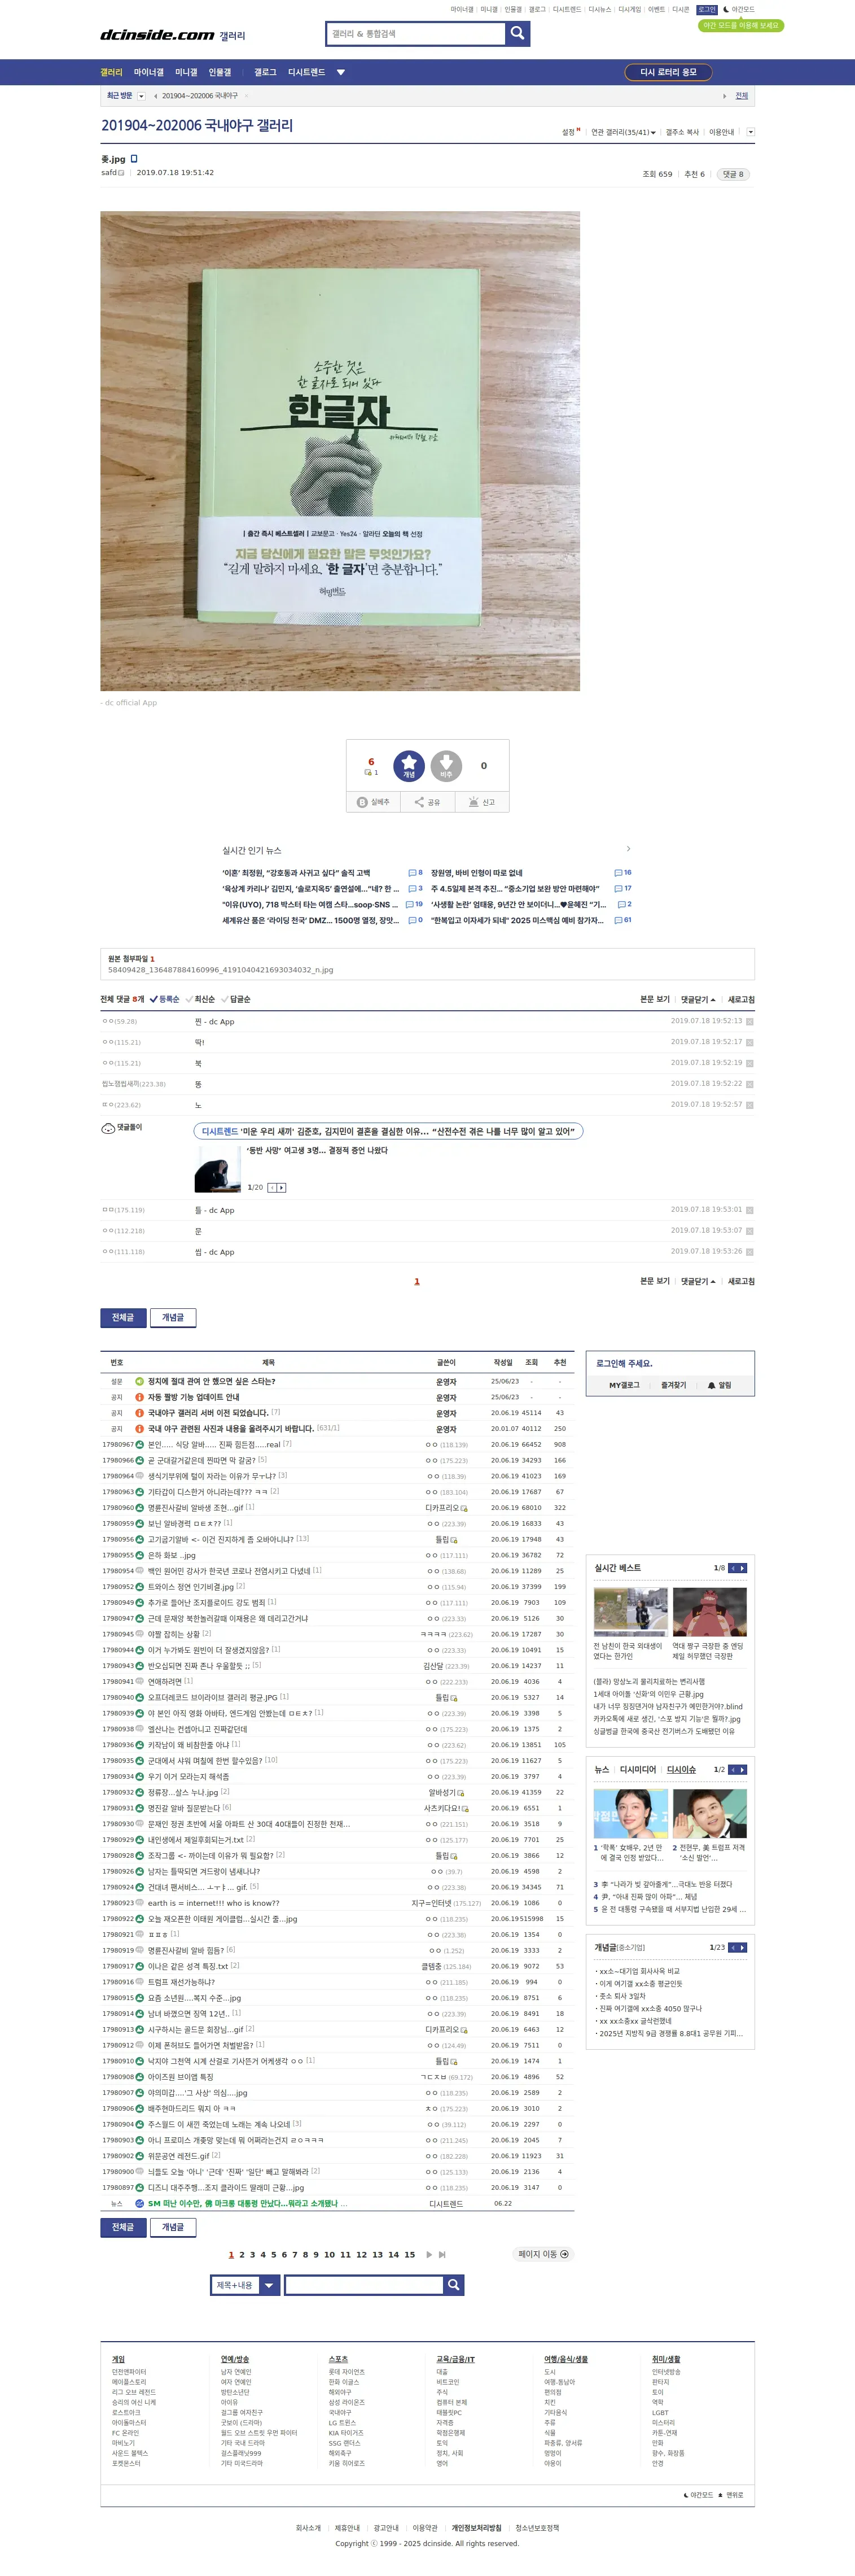The image size is (855, 2576).
Task: Switch sidebar to the 디시이슈 tab
Action: point(681,1769)
